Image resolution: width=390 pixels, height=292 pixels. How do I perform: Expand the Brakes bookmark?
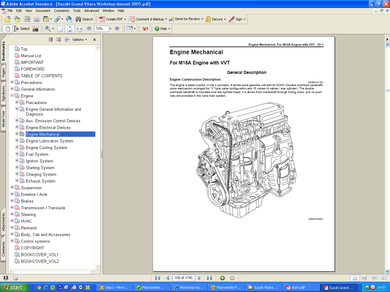(x=12, y=201)
